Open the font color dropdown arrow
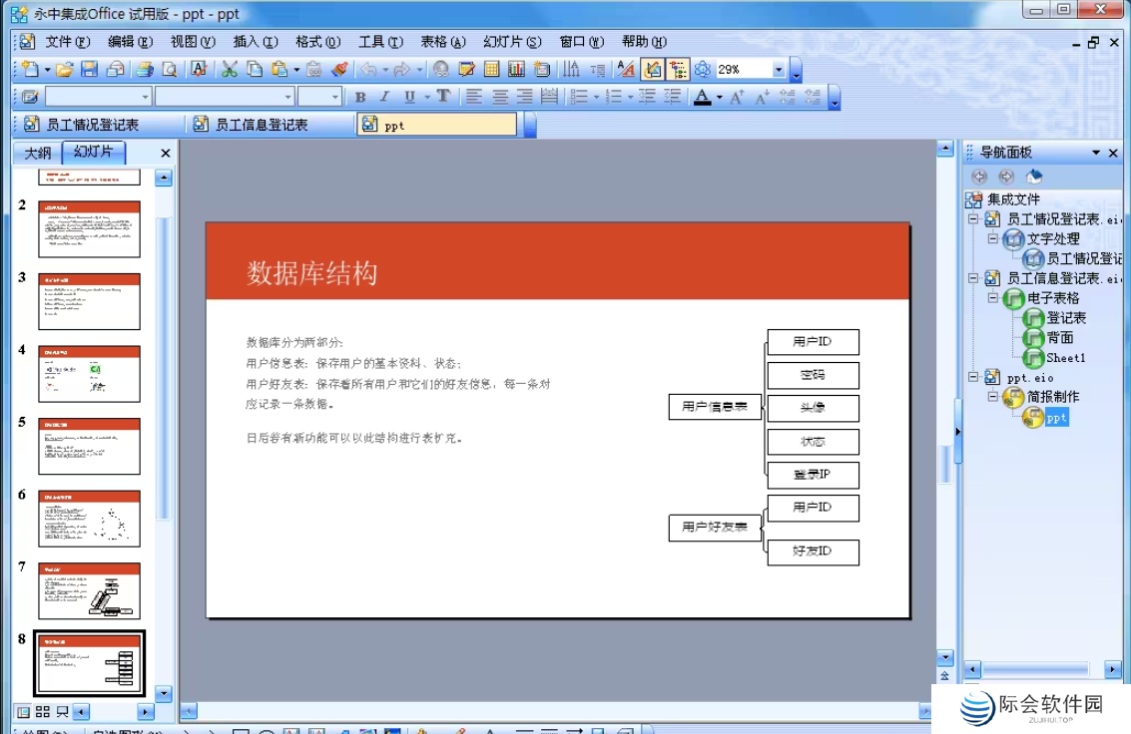Screen dimensions: 1131x734 coord(719,97)
